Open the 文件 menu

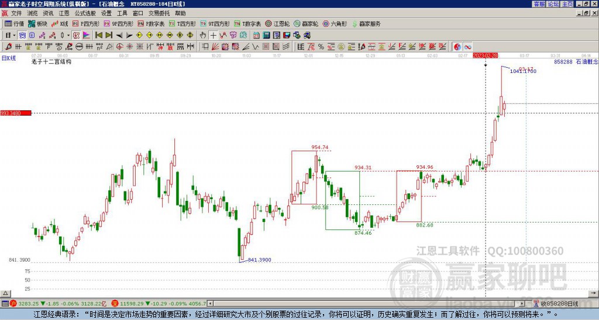[x=16, y=13]
